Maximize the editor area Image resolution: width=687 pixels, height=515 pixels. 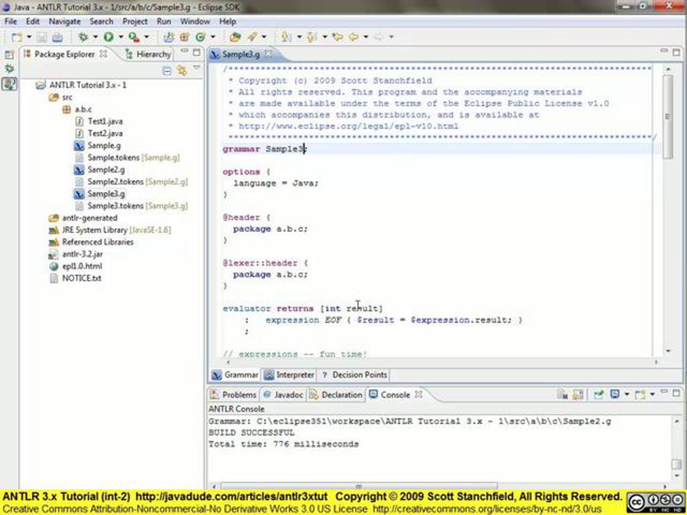point(676,52)
